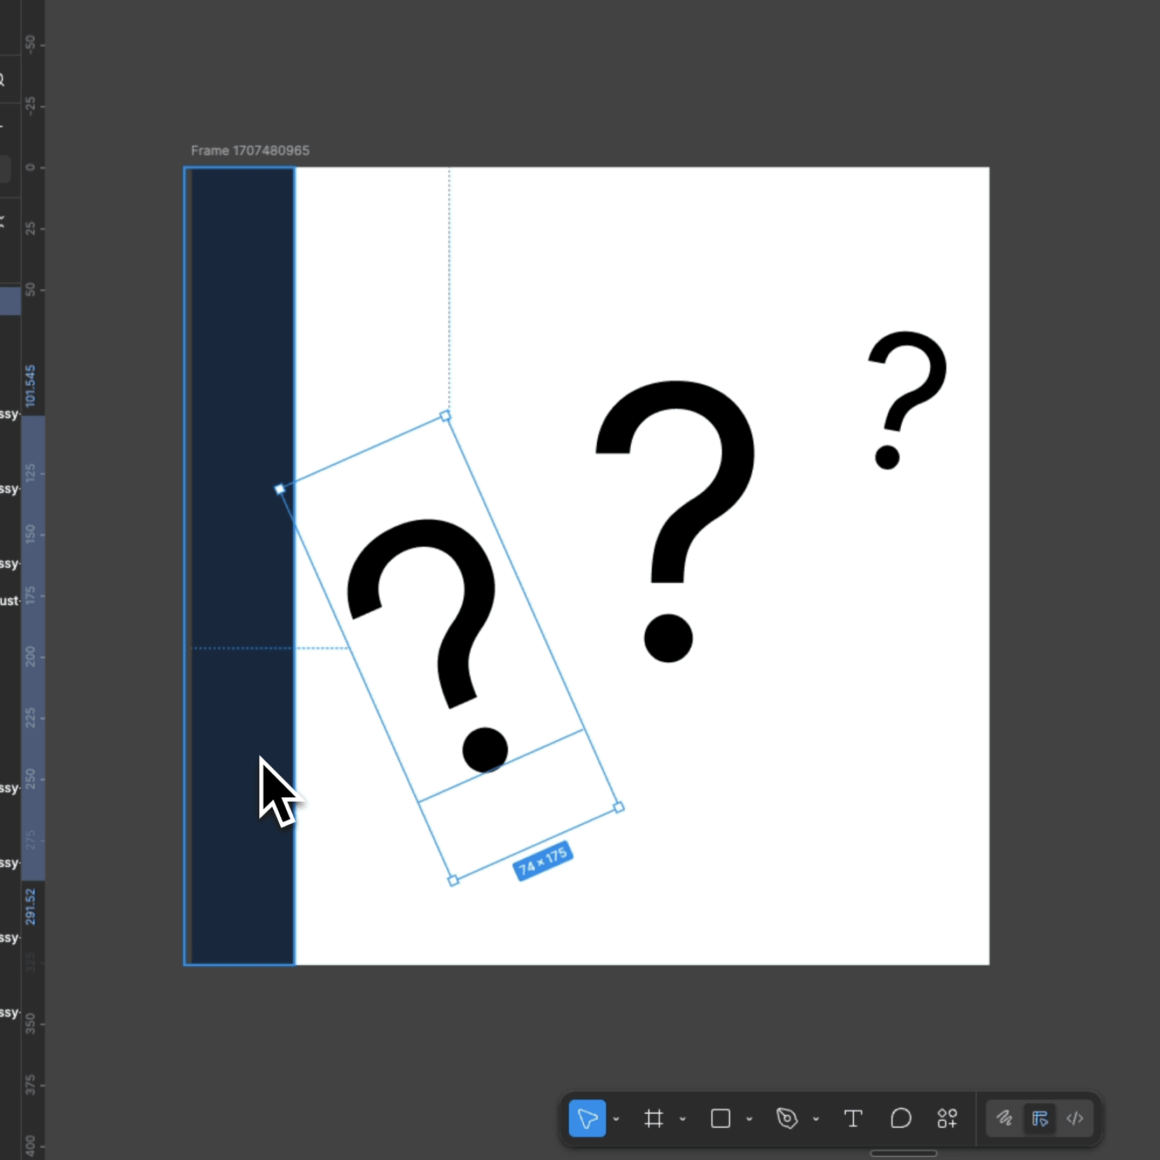This screenshot has width=1160, height=1160.
Task: Select the Frame tool
Action: click(653, 1119)
